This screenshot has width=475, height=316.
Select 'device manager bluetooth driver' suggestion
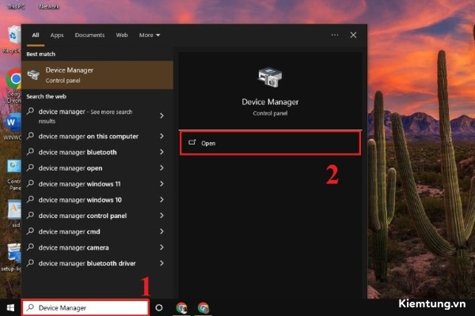click(97, 263)
